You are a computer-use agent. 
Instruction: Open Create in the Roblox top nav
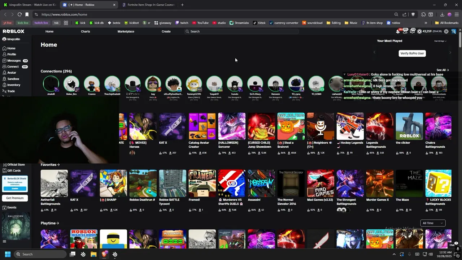[166, 31]
